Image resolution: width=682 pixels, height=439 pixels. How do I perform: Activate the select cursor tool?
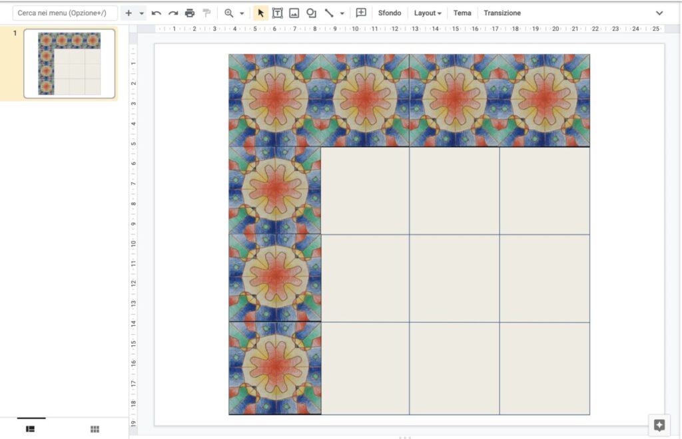(260, 13)
